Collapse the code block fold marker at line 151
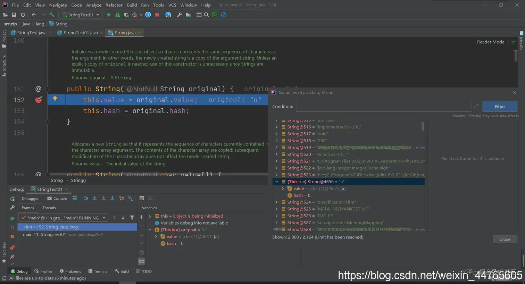This screenshot has height=284, width=525. pyautogui.click(x=48, y=89)
